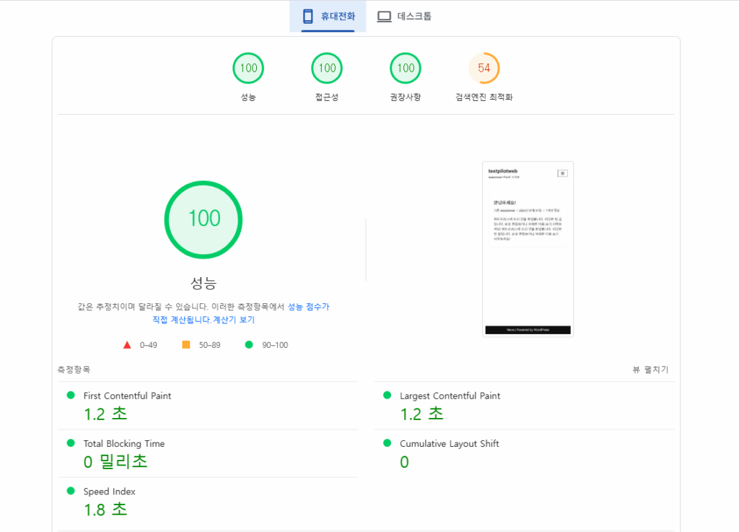739x532 pixels.
Task: Click the testpilotweb page screenshot thumbnail
Action: [528, 248]
